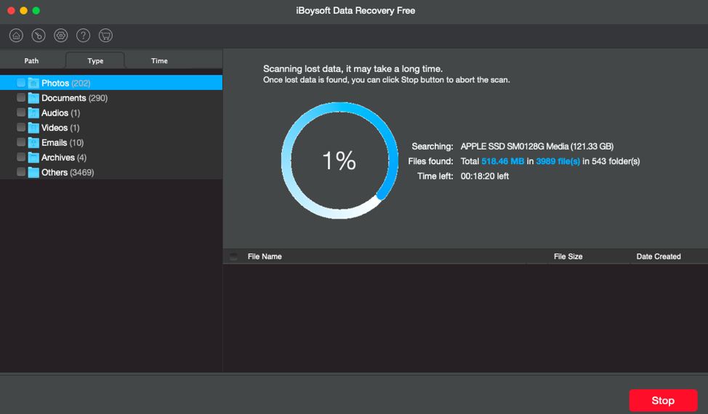Click the circular 1% scan progress ring
Screen dimensions: 708x414
[x=339, y=161]
